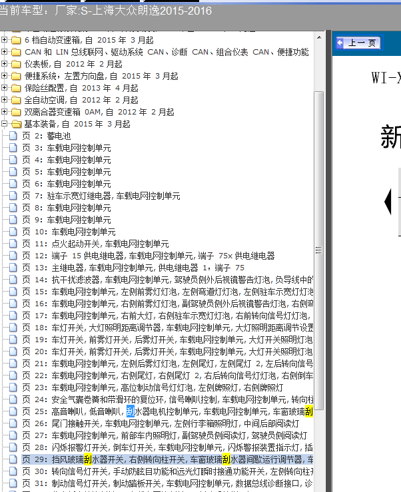Open 页 8: 车载电网控制单元
Image resolution: width=401 pixels, height=492 pixels.
(67, 208)
